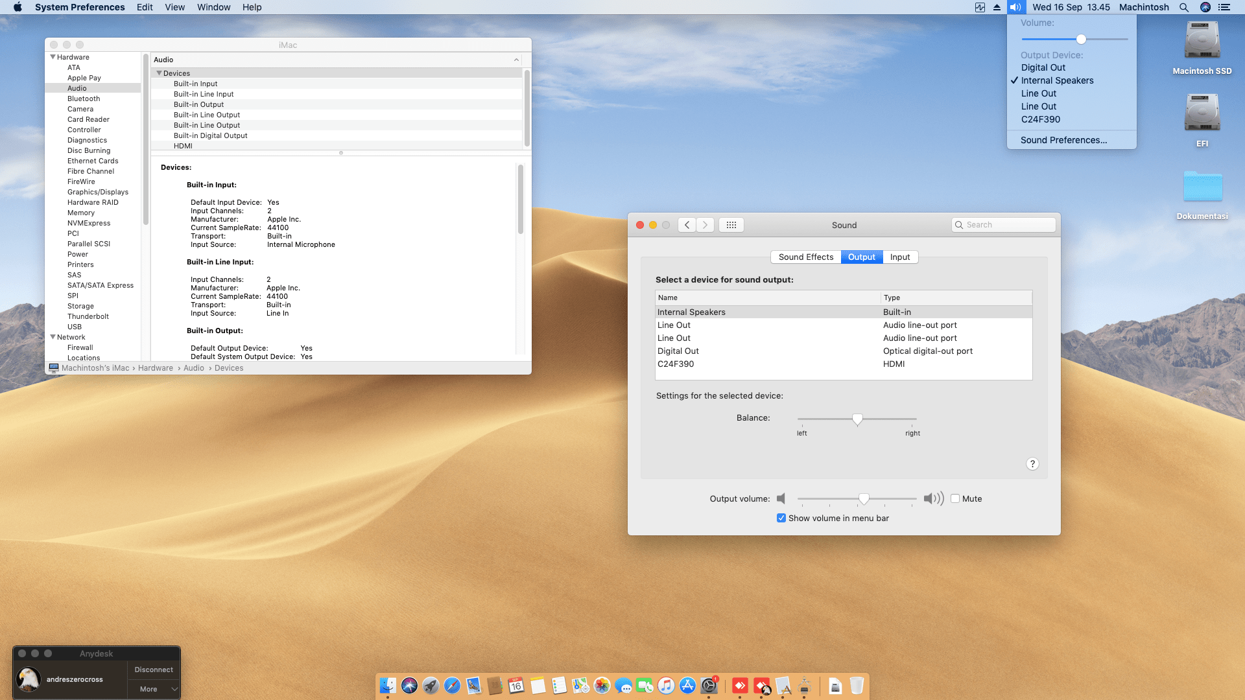Viewport: 1245px width, 700px height.
Task: Open the Calendar app
Action: pos(516,685)
